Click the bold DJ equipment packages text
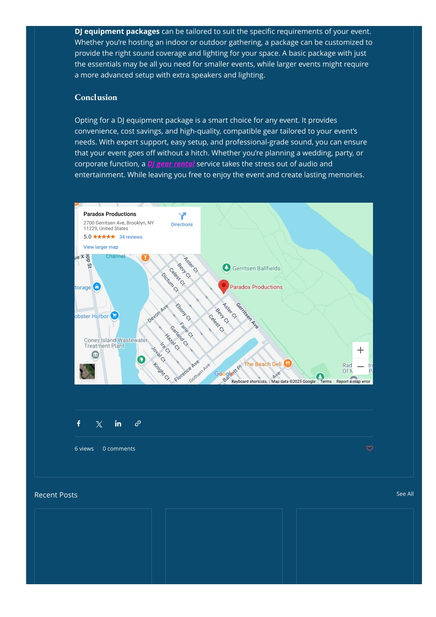The image size is (436, 617). click(117, 32)
